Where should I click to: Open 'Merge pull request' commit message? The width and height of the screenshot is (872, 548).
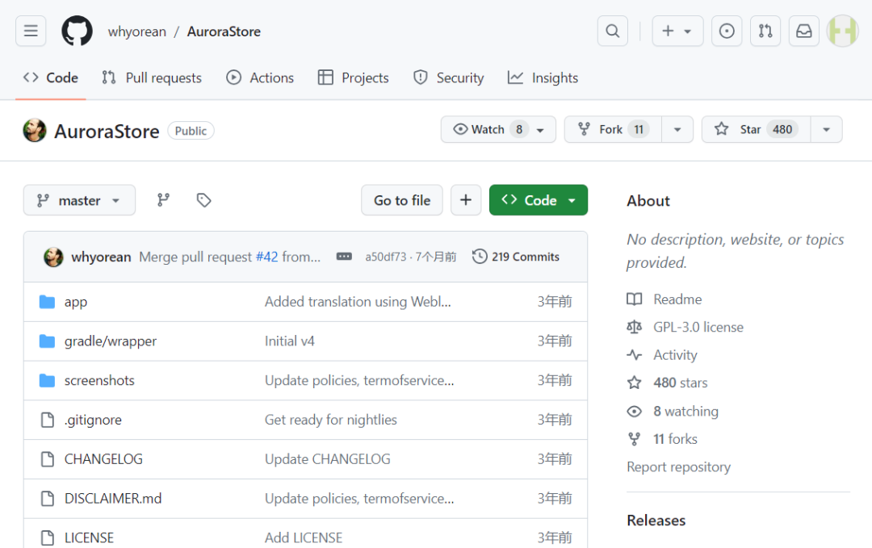195,257
